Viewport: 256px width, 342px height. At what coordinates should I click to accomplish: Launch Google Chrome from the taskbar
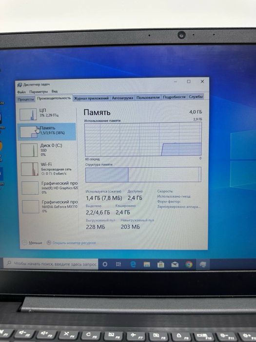tap(189, 264)
